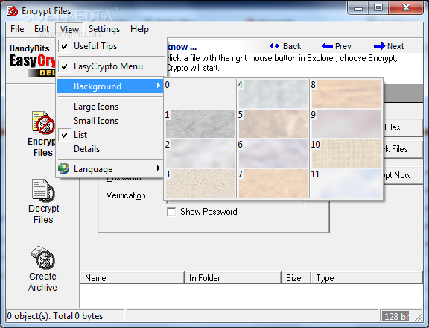Sort by the Type column header

pos(367,277)
